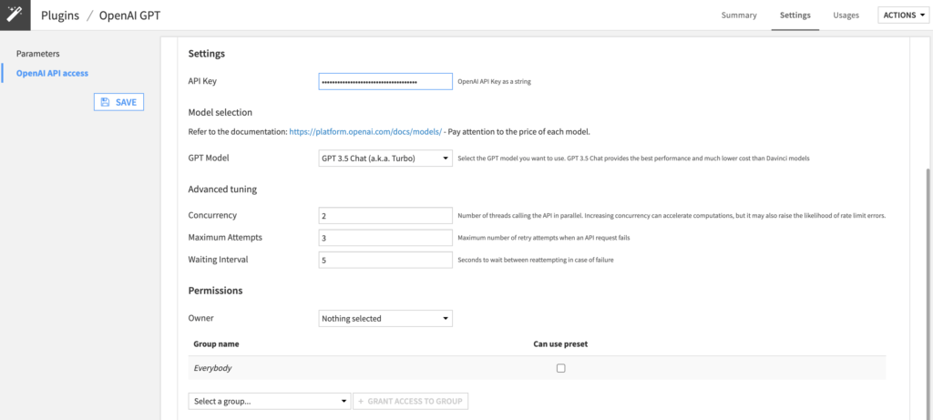Viewport: 933px width, 420px height.
Task: Open the GPT Model dropdown
Action: pos(385,159)
